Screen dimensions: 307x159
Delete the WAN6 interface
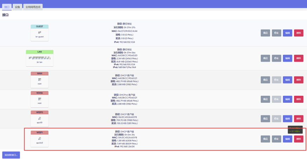point(299,99)
